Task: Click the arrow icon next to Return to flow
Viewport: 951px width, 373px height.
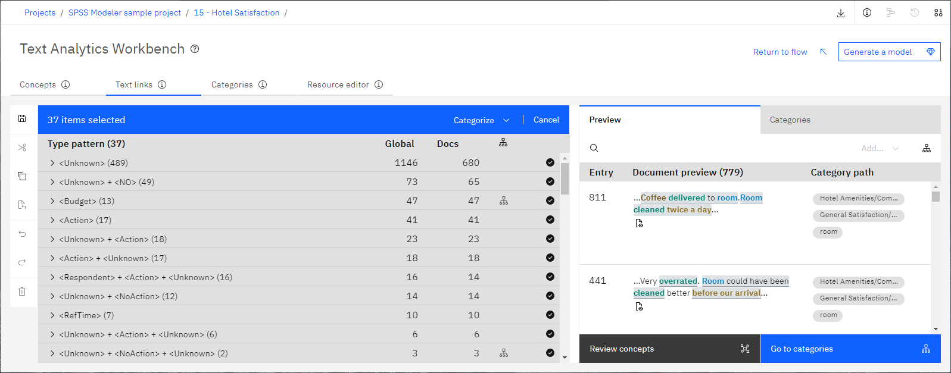Action: pyautogui.click(x=824, y=52)
